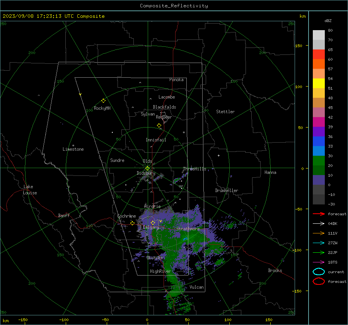Click the cyan current ellipse icon
The image size is (348, 325).
pos(319,272)
